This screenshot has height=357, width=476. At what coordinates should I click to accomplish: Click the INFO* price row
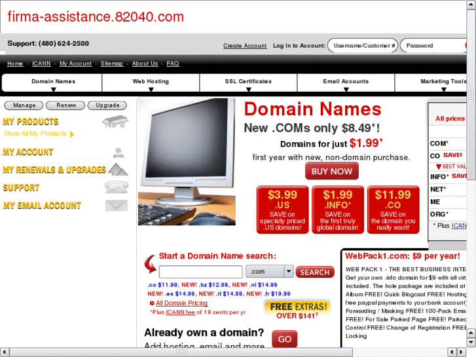tap(447, 176)
